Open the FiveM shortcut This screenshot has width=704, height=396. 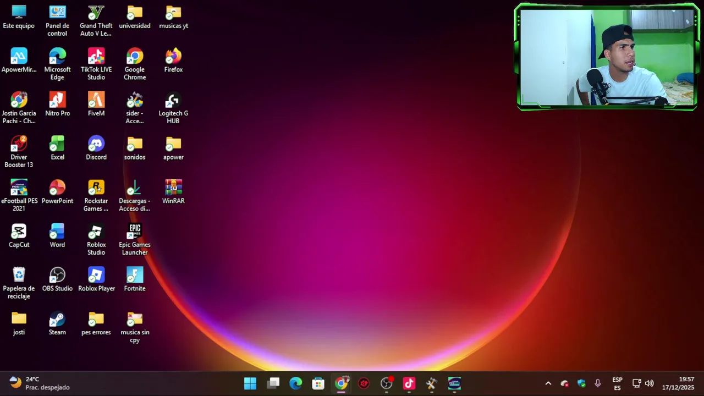(x=96, y=105)
